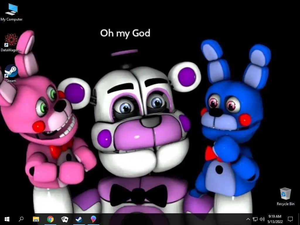Open taskbar search magnifier
The height and width of the screenshot is (225, 300).
pos(21,219)
